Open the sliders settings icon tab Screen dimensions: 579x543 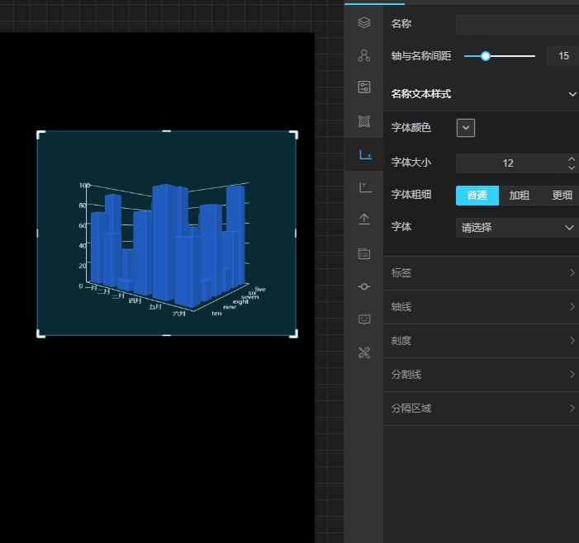tap(364, 87)
